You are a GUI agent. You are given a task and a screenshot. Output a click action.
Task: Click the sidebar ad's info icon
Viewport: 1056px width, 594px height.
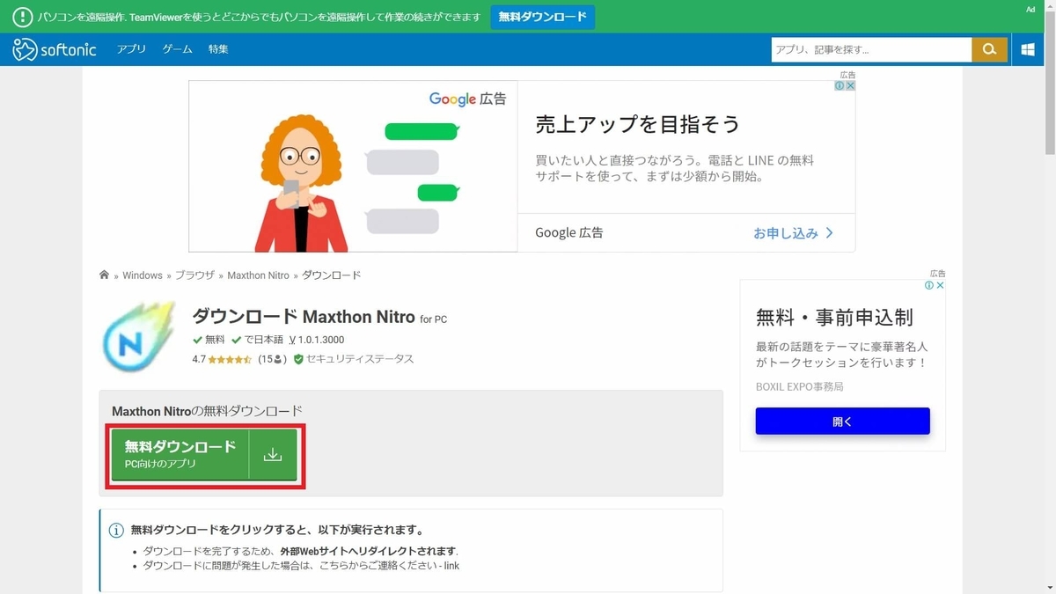pos(929,286)
